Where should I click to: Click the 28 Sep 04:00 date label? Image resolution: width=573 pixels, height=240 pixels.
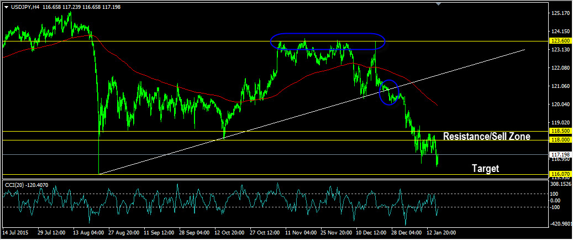[195, 233]
